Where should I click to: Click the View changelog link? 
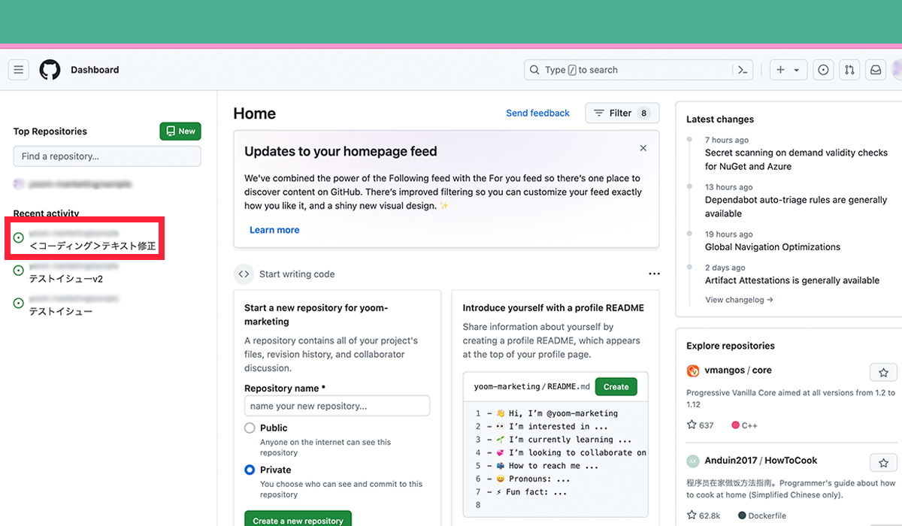[x=739, y=300]
